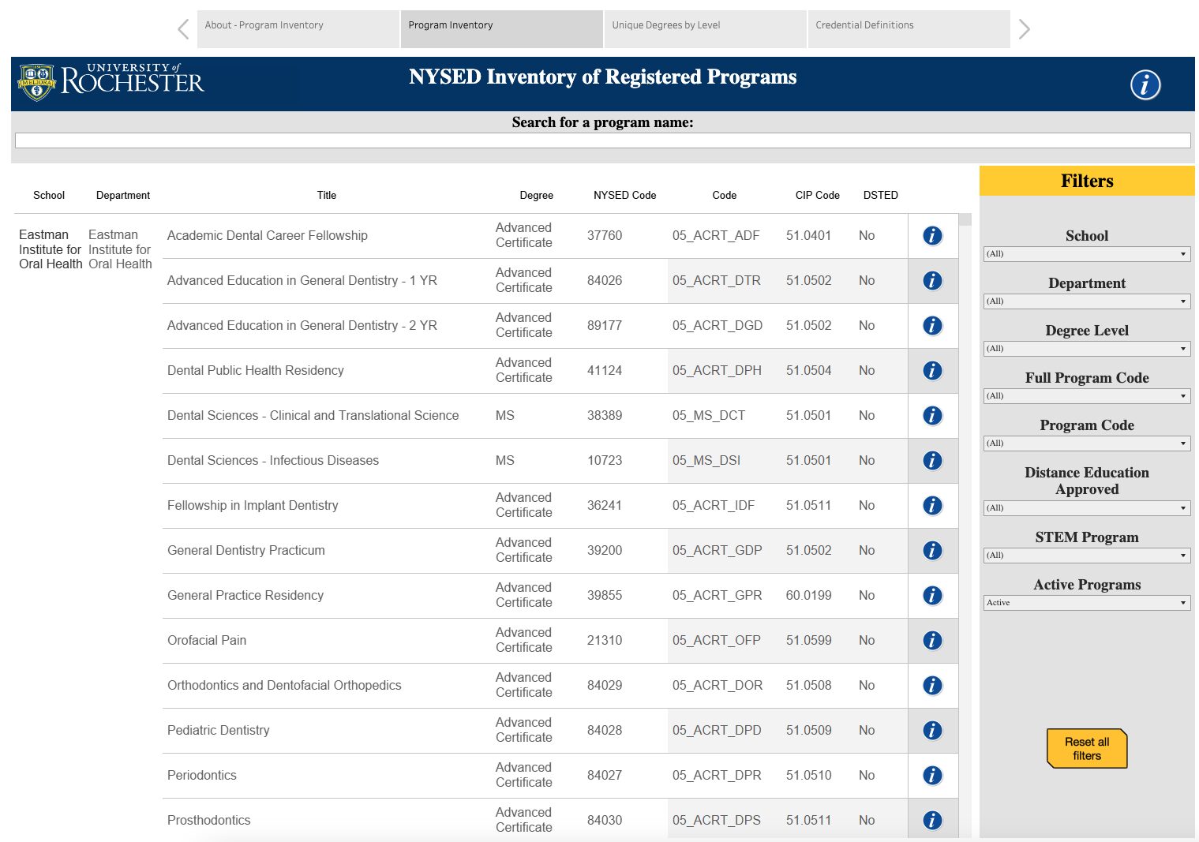1199x842 pixels.
Task: Show info icon for Orofacial Pain
Action: click(x=932, y=640)
